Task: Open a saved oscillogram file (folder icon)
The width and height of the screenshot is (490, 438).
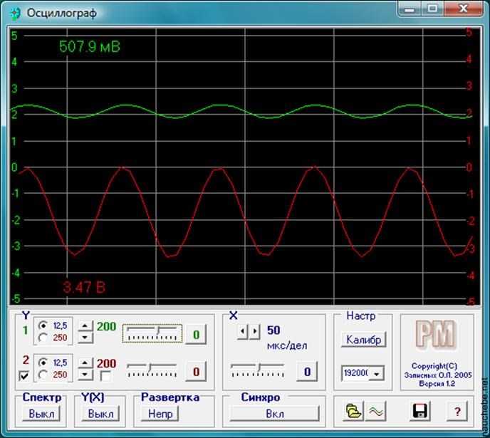Action: (353, 411)
